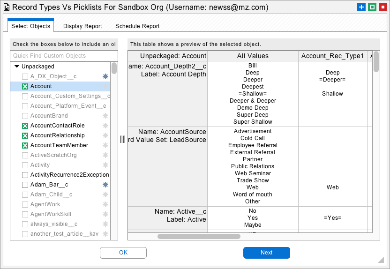This screenshot has height=269, width=390.
Task: Click the asterisk icon next to AgentWorkSkill
Action: (x=105, y=214)
